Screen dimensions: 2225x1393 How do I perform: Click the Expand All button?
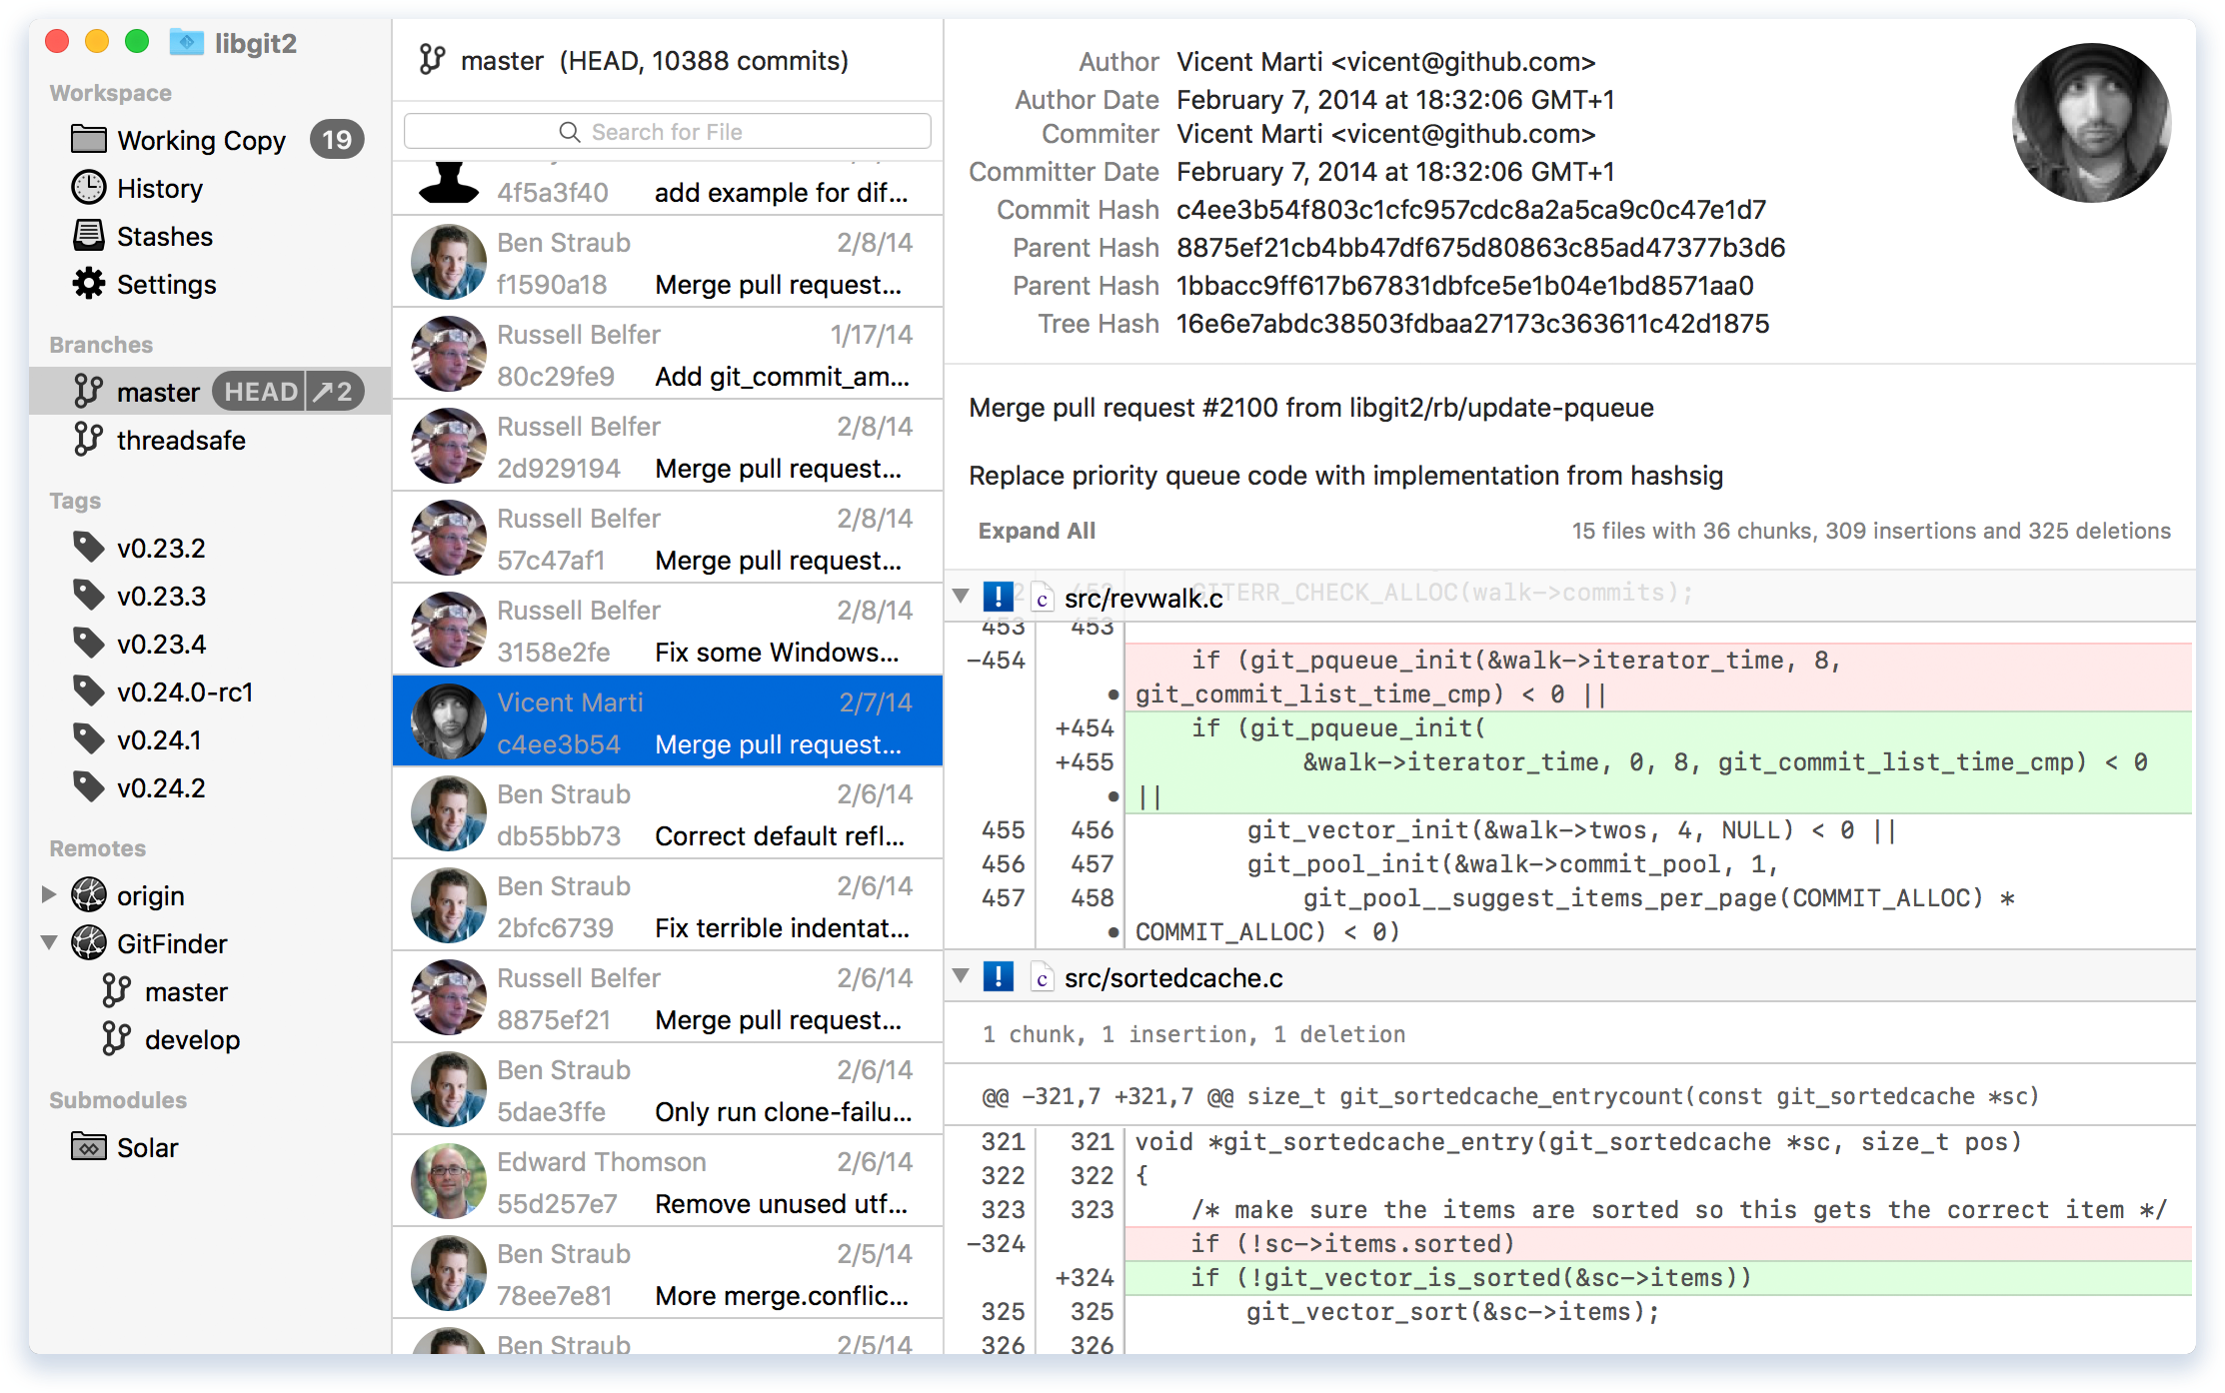(1036, 531)
